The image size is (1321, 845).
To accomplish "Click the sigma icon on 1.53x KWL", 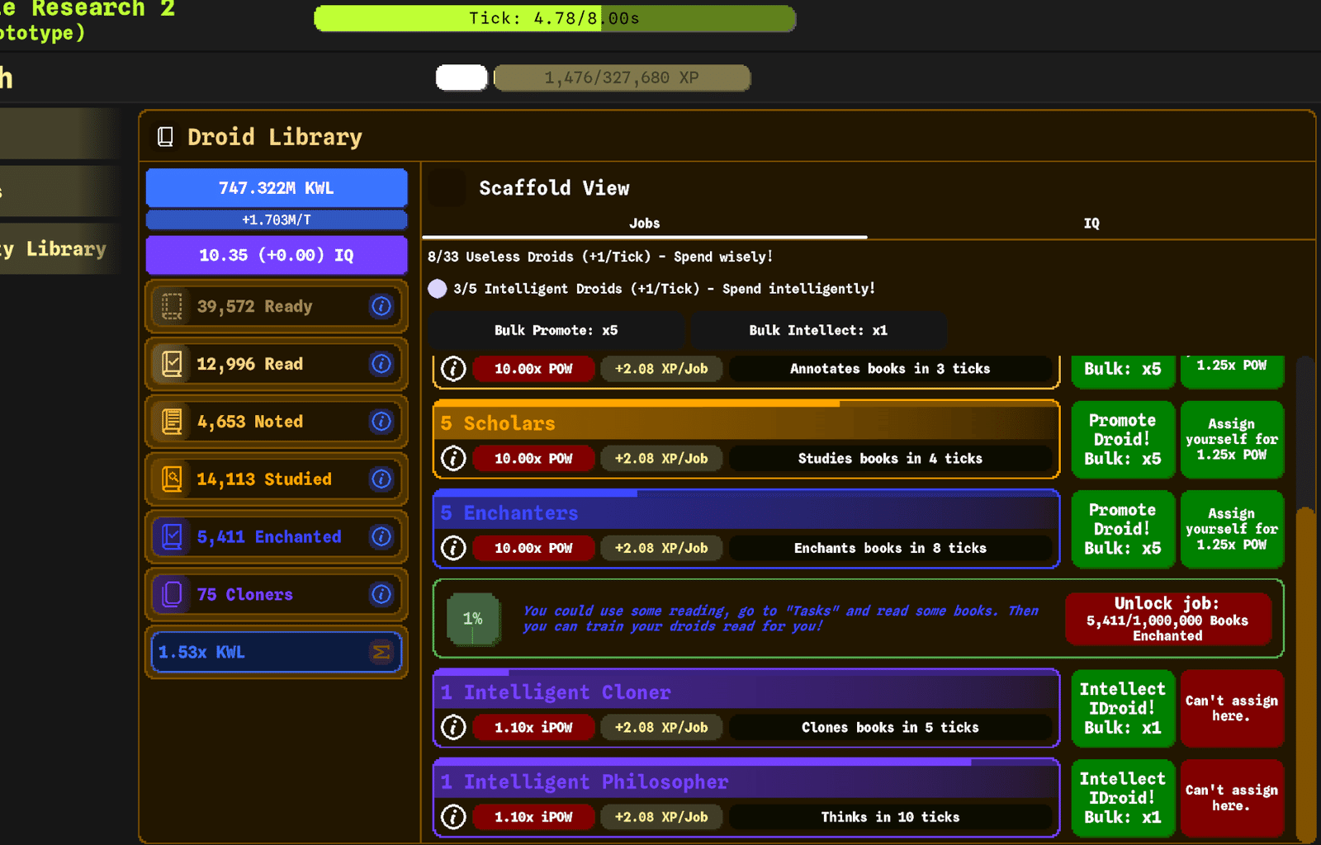I will (381, 652).
